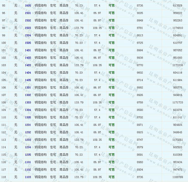
Task: Click room number 1501 link
Action: (28, 13)
